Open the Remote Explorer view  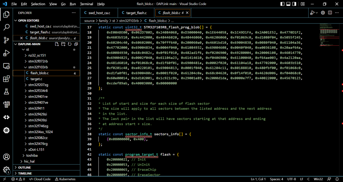6,66
